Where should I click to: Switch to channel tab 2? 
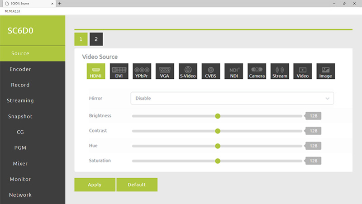[96, 39]
